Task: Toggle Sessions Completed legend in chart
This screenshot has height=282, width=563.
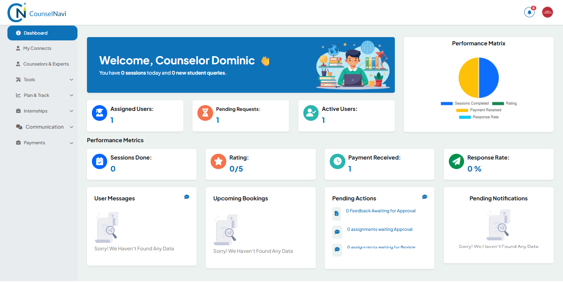Action: (x=464, y=103)
